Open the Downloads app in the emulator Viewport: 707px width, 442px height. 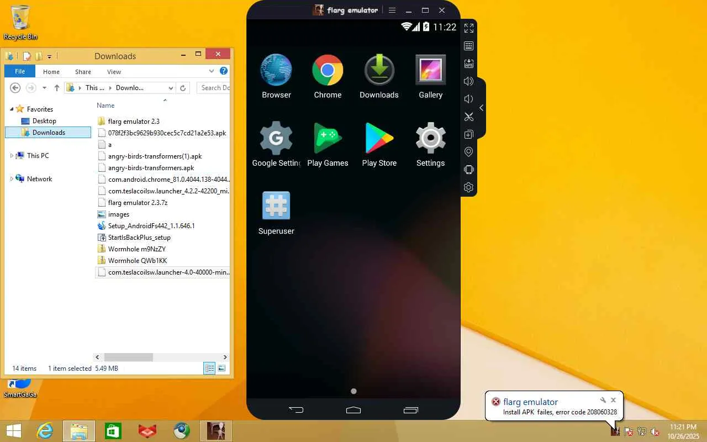coord(379,77)
